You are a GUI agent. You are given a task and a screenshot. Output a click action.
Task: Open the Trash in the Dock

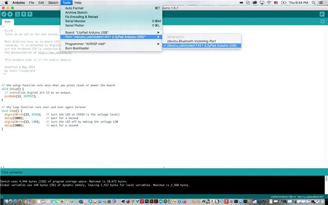[x=323, y=201]
